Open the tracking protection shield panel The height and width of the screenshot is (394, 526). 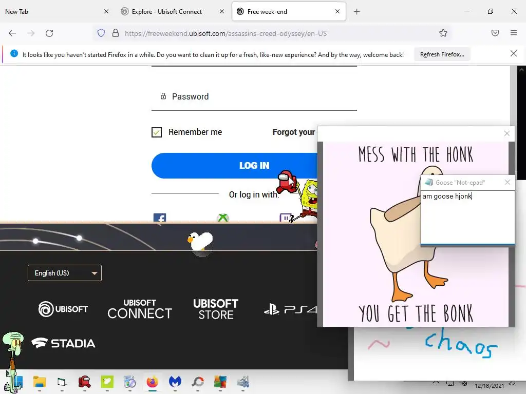click(x=101, y=33)
